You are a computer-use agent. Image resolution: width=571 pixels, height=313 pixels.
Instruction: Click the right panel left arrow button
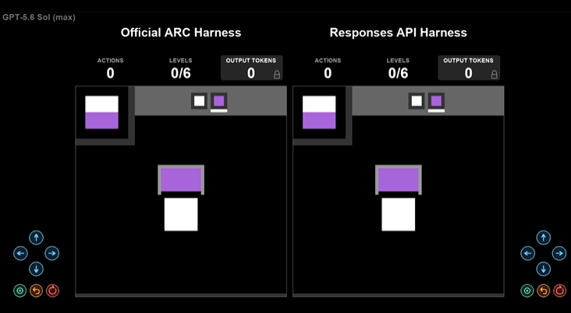[x=527, y=253]
